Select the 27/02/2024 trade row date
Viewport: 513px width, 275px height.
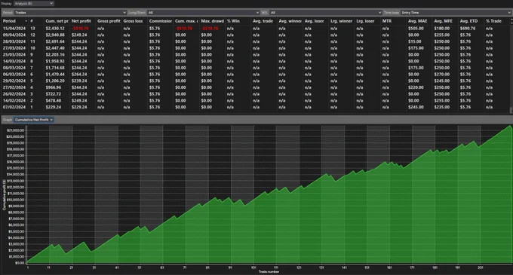click(x=14, y=87)
